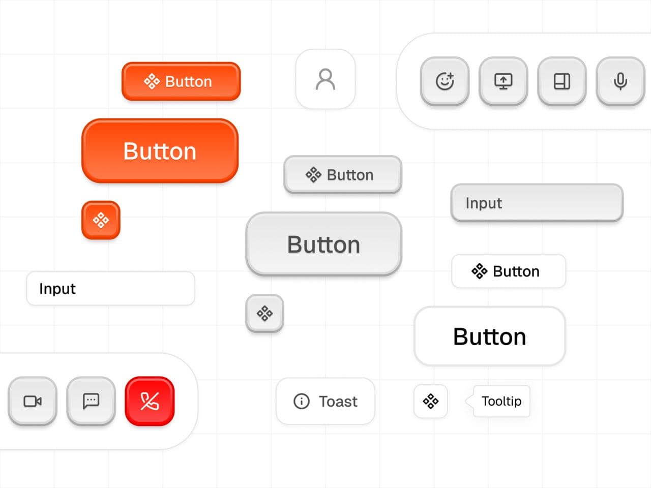Viewport: 651px width, 488px height.
Task: Click the small orange Button with icon
Action: click(x=181, y=81)
